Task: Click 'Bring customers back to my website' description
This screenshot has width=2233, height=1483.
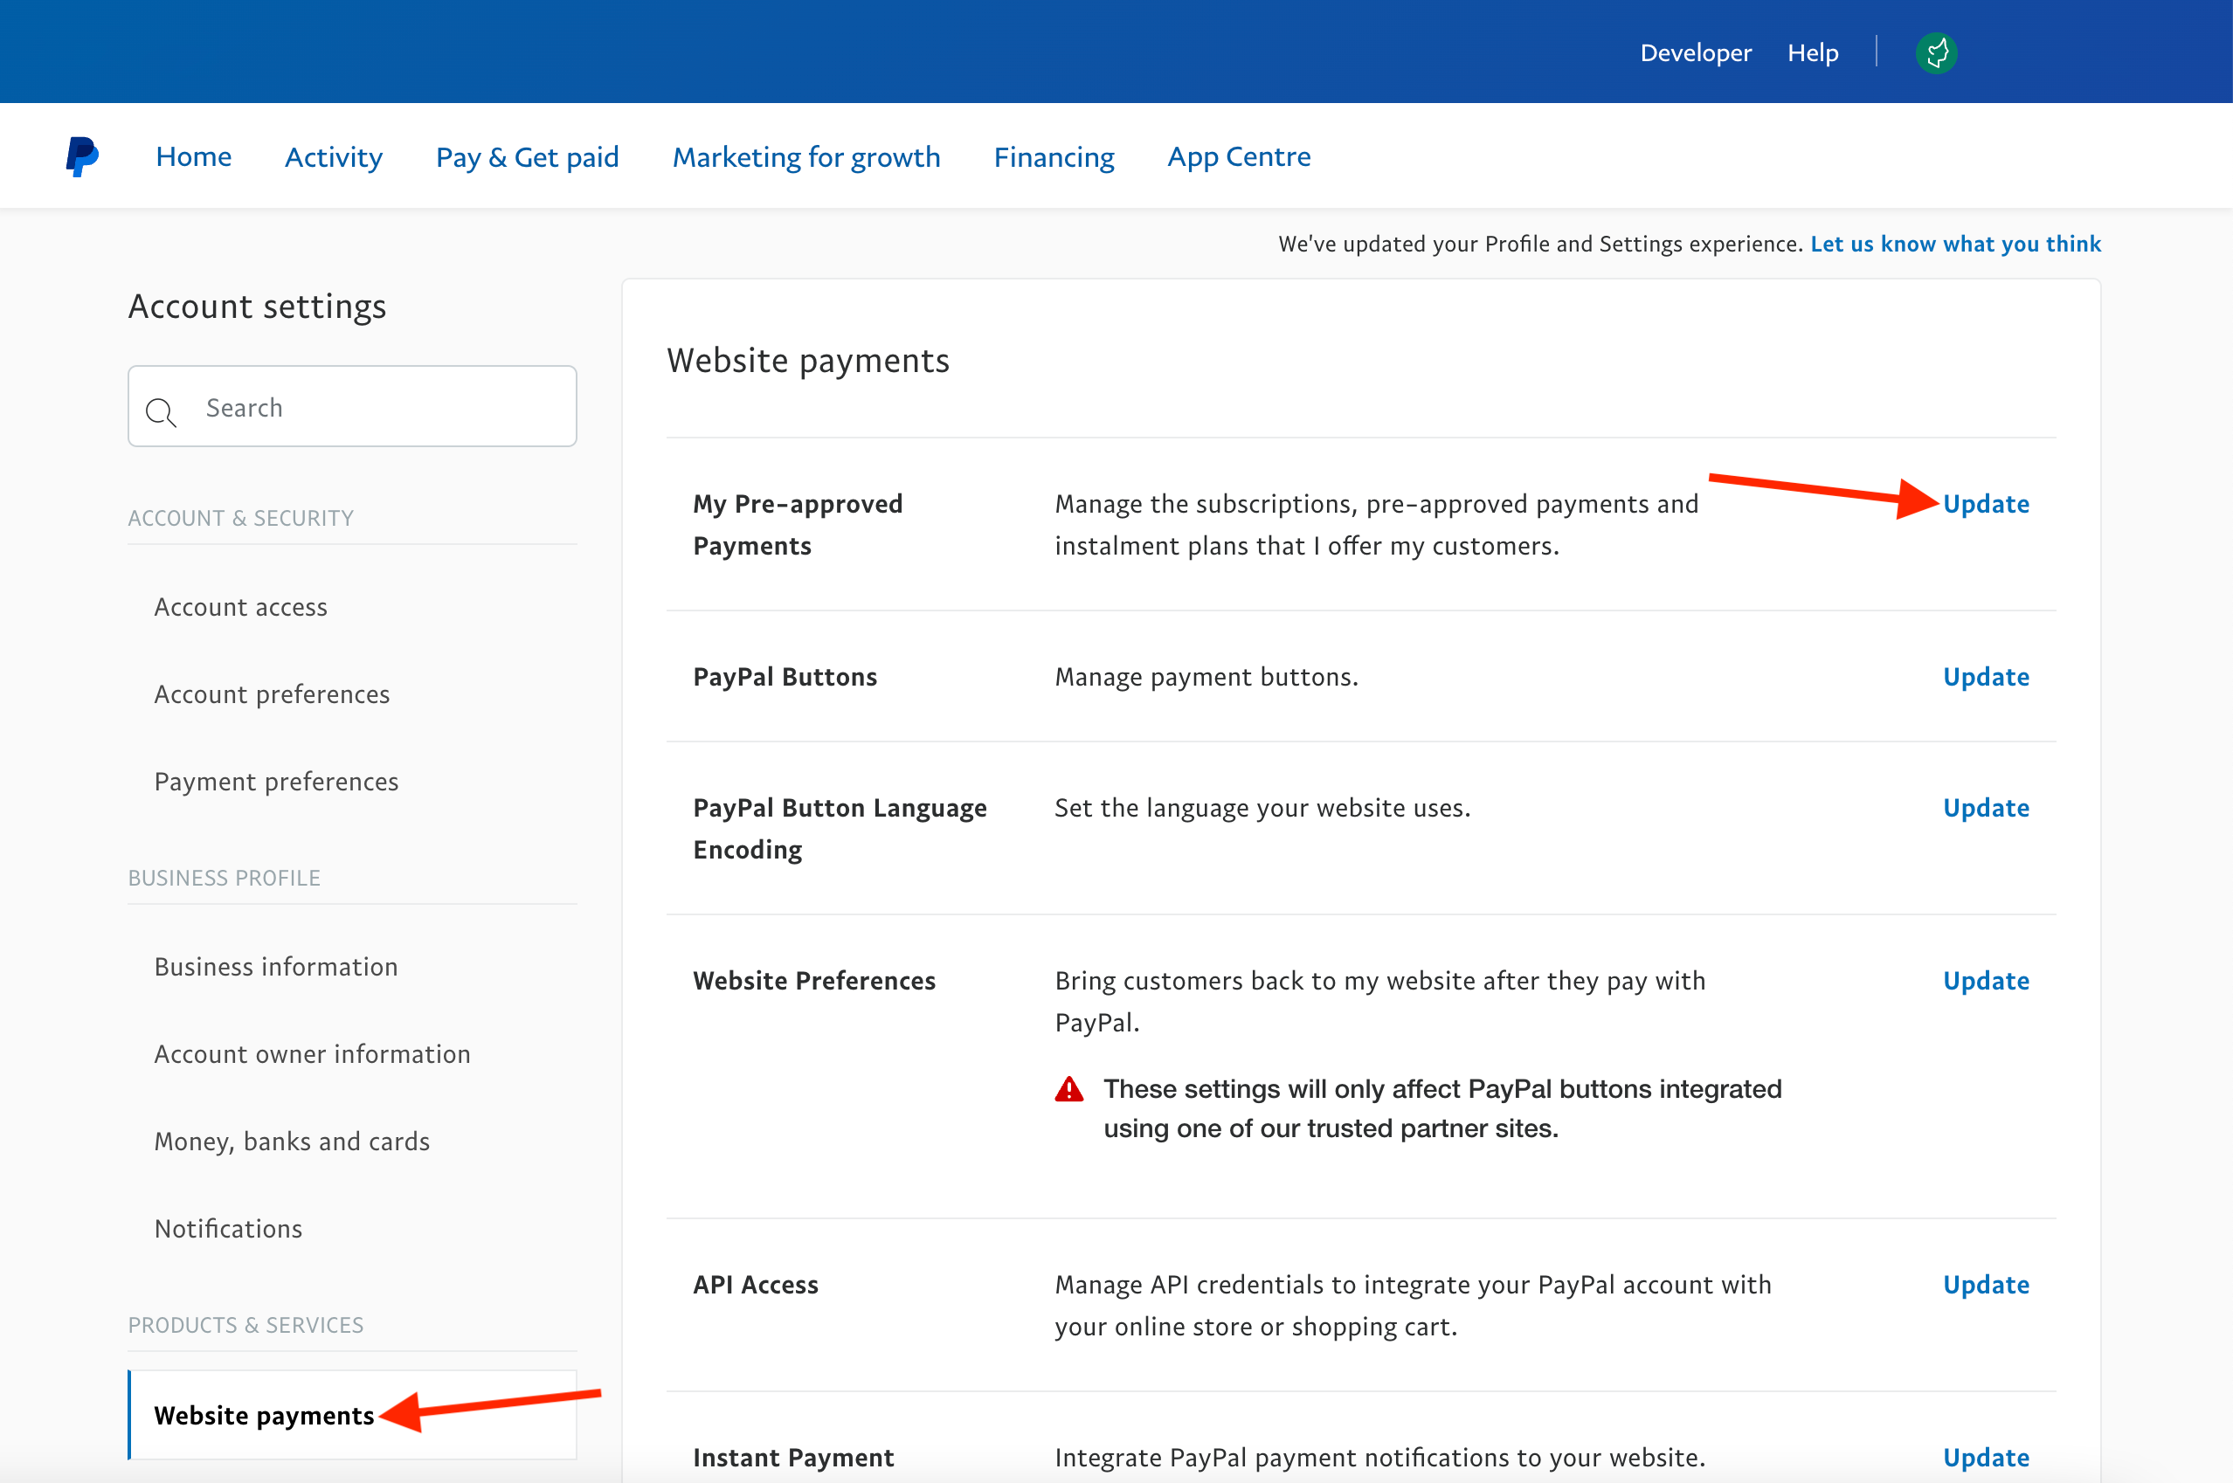Action: click(x=1380, y=1002)
